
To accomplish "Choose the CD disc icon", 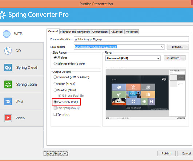I will click(8, 51).
